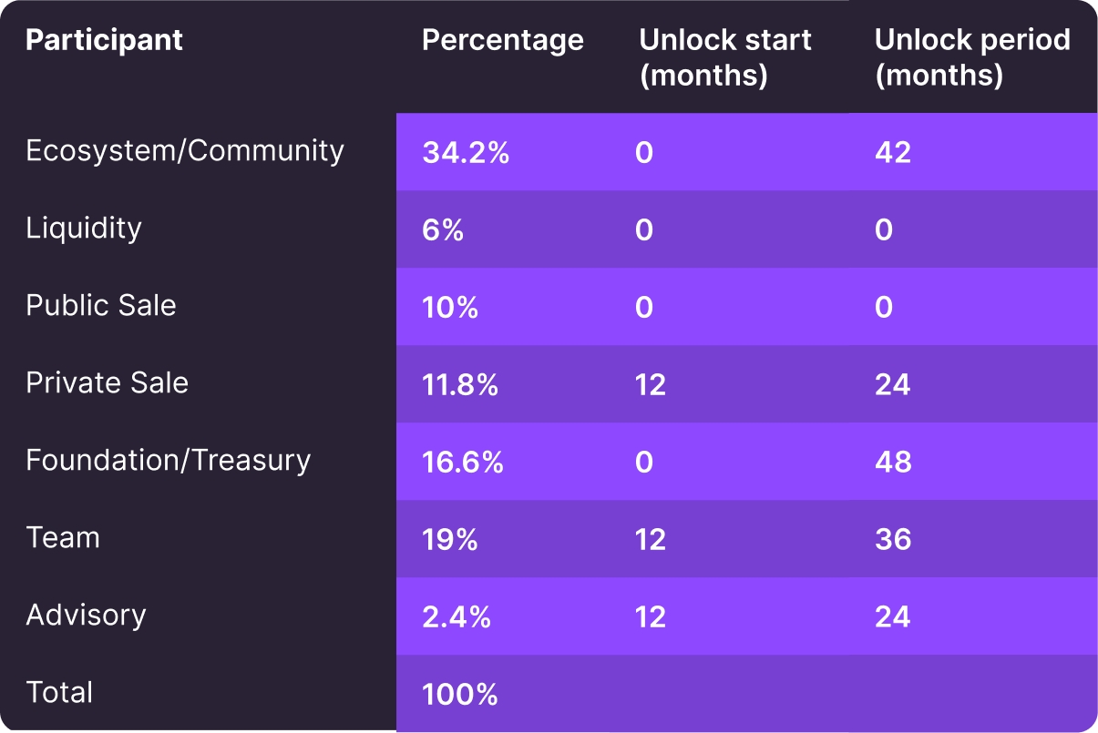Select the Advisory row label

point(86,616)
